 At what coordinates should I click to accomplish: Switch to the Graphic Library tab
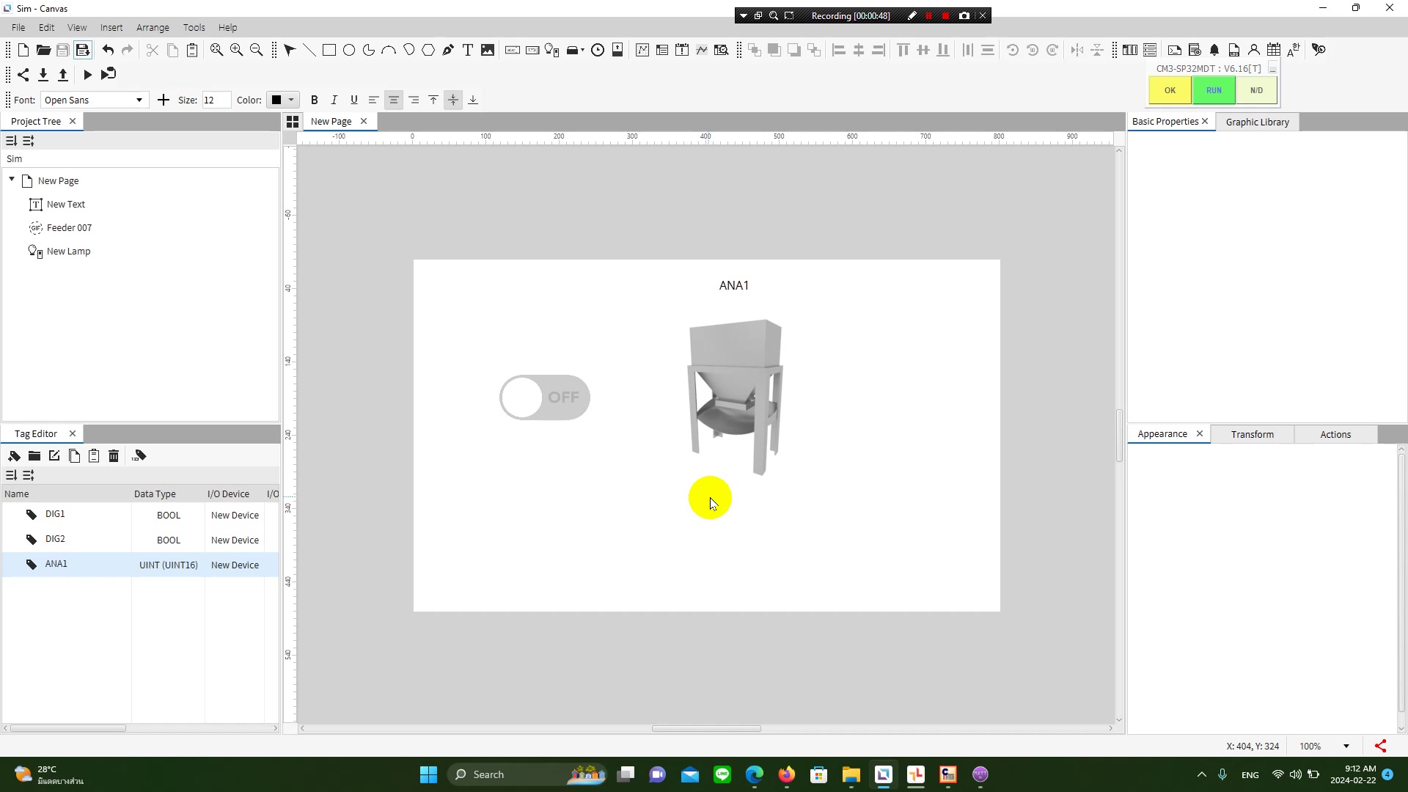(1257, 122)
